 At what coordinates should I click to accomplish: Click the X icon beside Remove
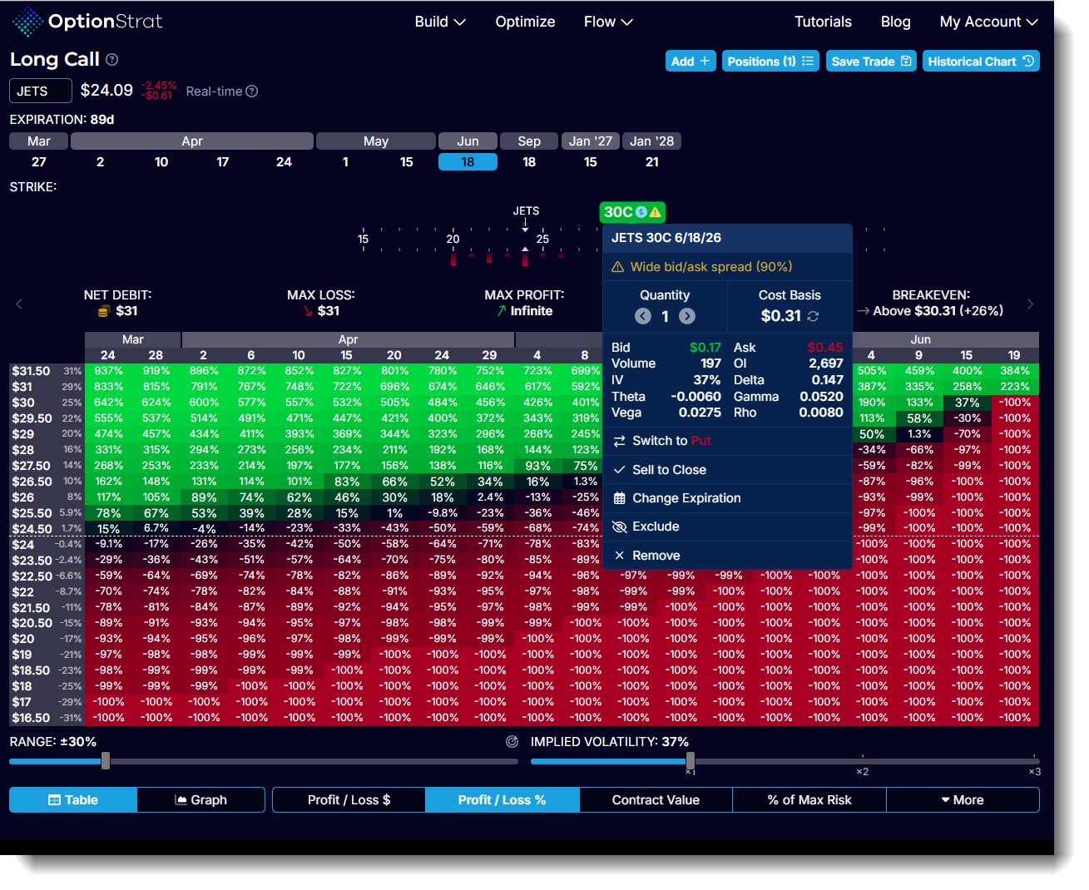tap(619, 556)
